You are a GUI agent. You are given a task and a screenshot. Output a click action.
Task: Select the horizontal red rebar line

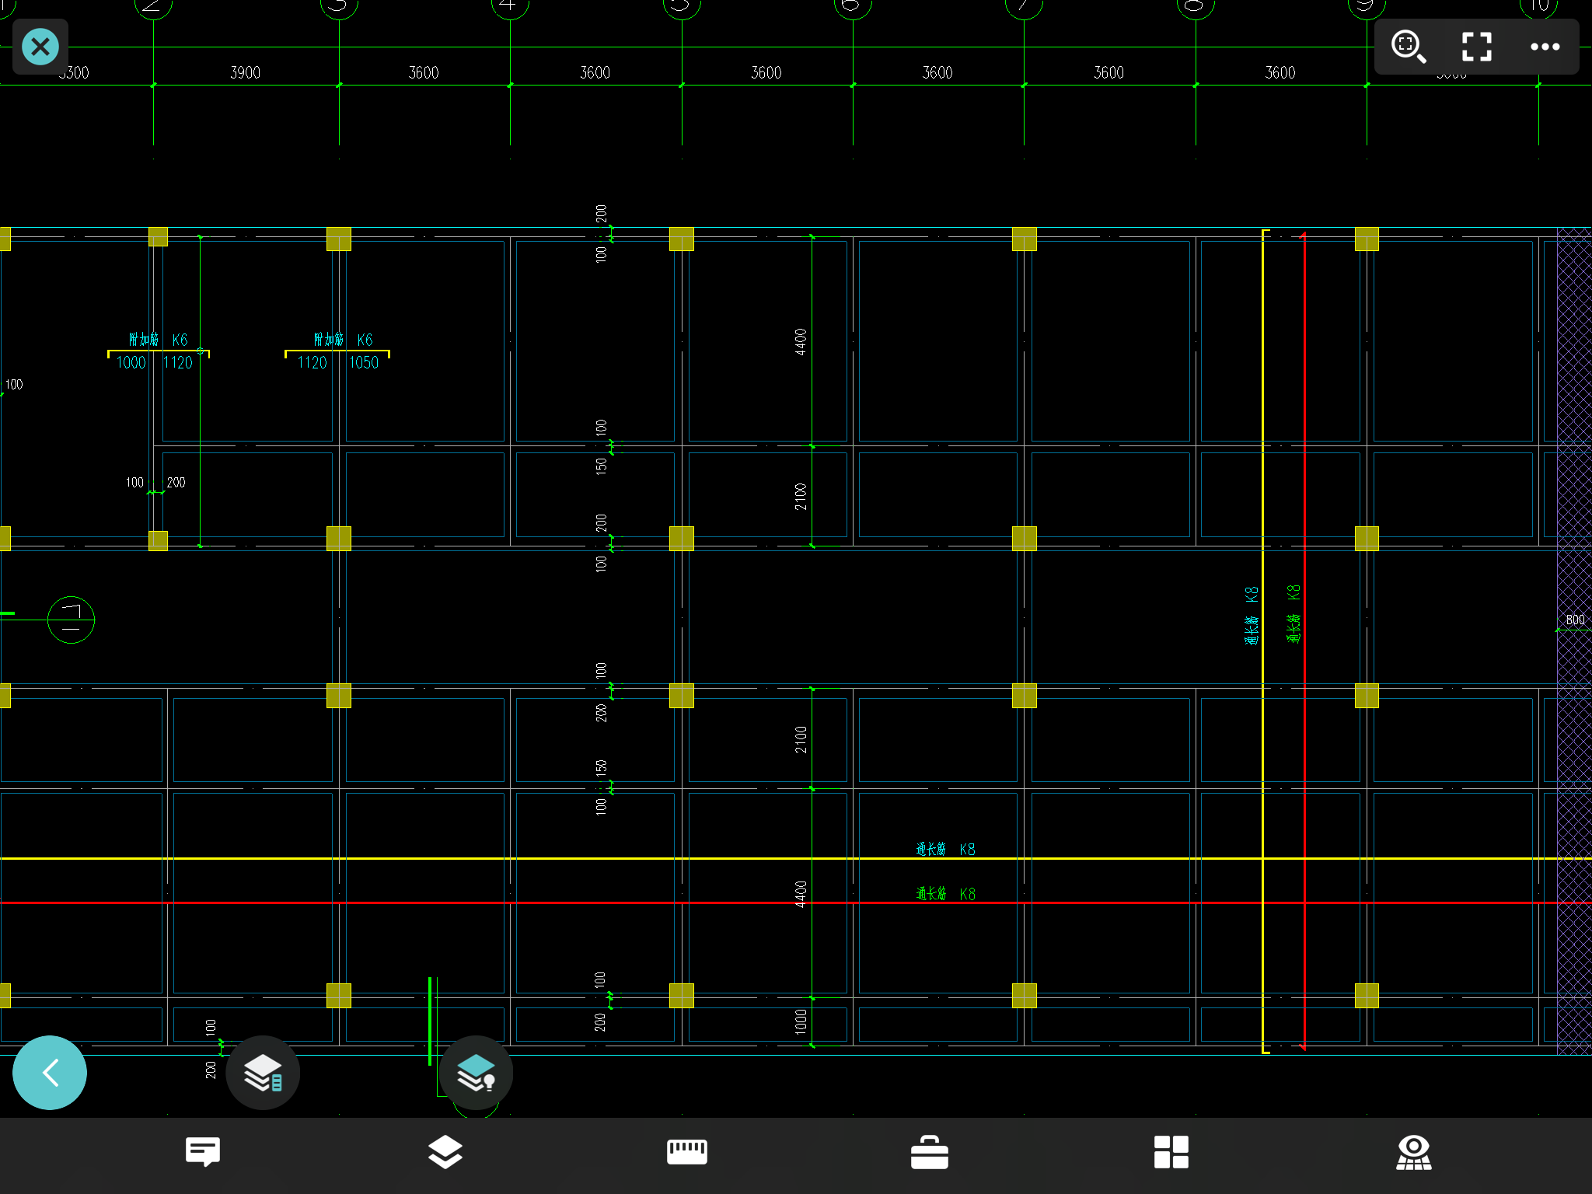(x=796, y=902)
